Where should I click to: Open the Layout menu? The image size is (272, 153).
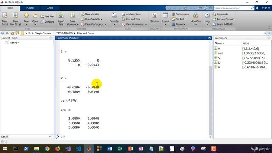(x=165, y=19)
